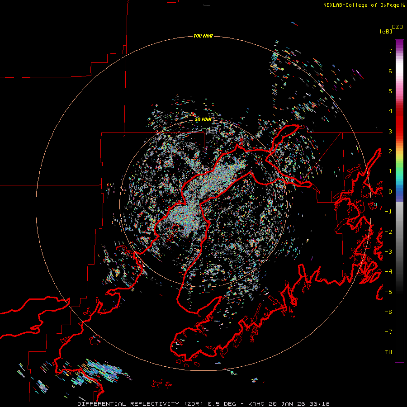Click the 50 NMI range ring label

pyautogui.click(x=203, y=119)
